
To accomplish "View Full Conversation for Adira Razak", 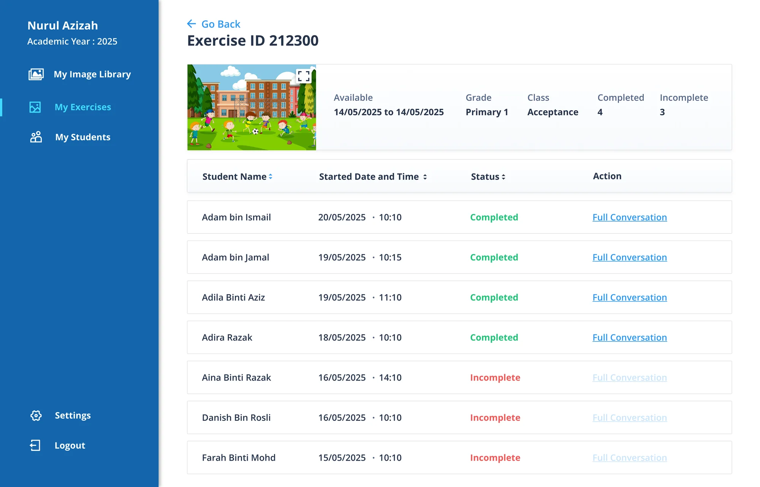I will coord(630,338).
